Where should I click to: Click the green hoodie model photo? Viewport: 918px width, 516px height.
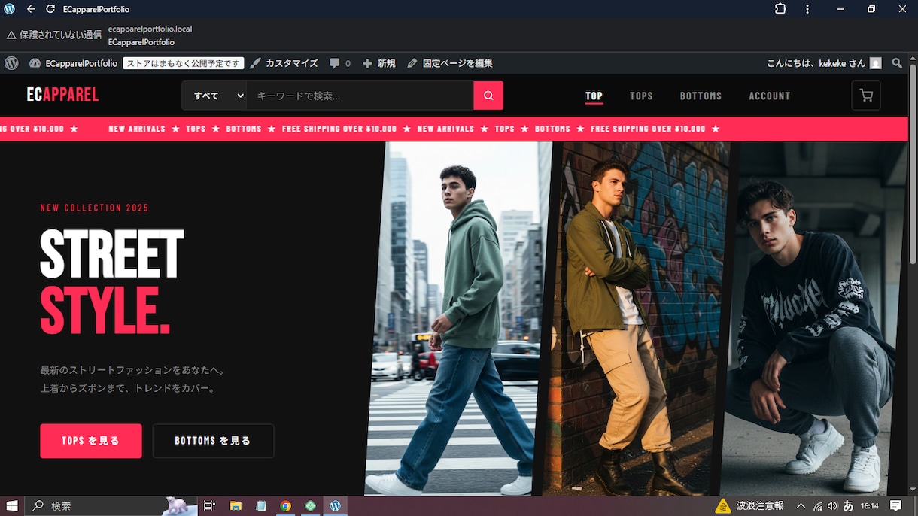(459, 318)
